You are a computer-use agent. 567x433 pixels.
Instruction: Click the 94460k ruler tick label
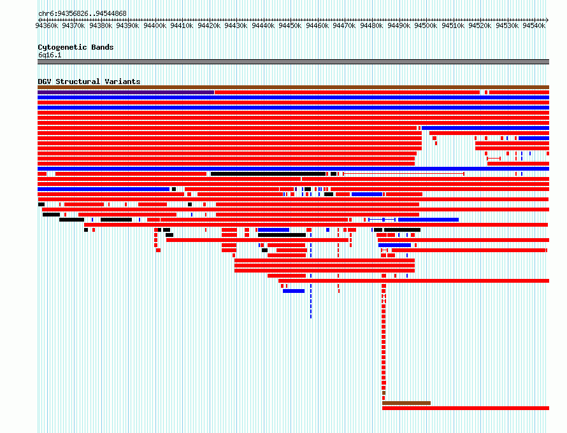coord(317,25)
